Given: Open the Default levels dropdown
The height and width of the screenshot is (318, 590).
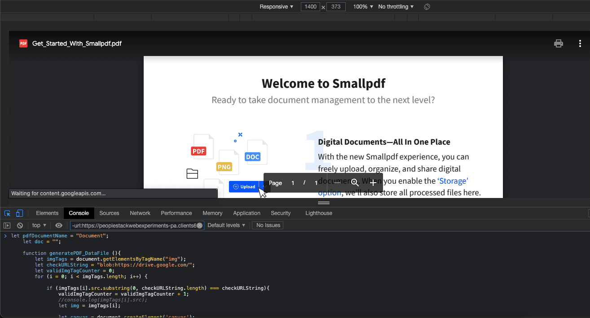Looking at the screenshot, I should [x=226, y=225].
